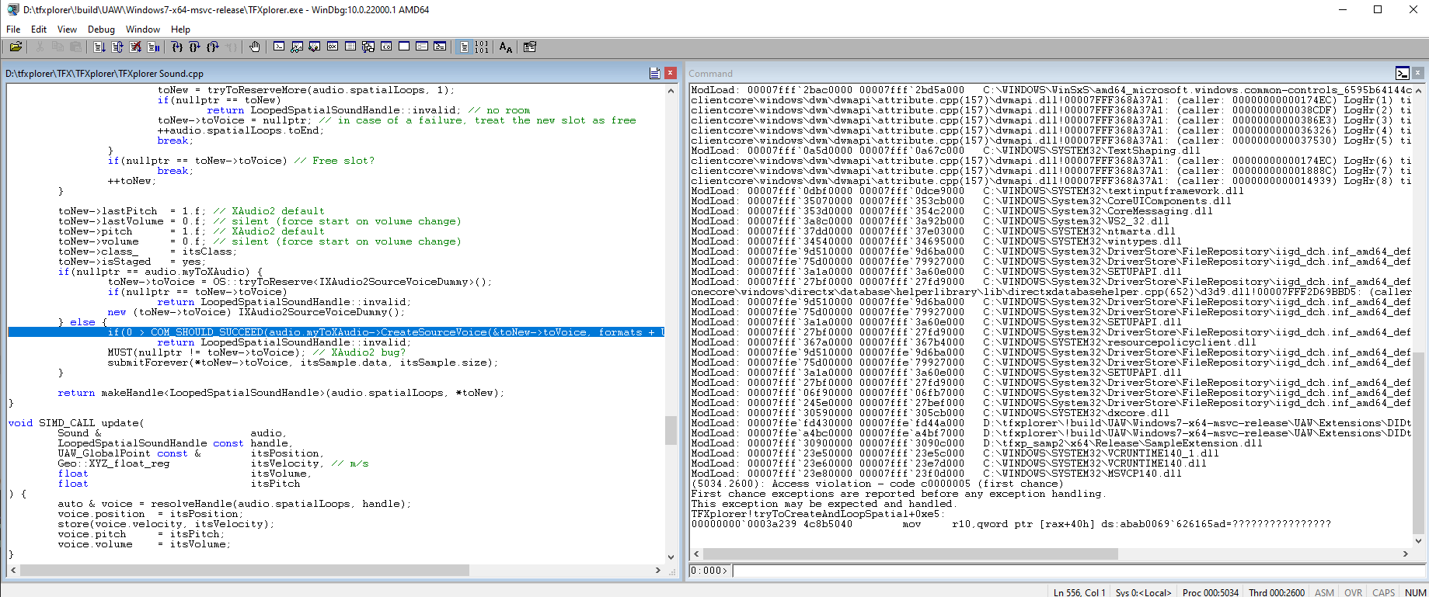Click the Stop Debugging icon with red X
The height and width of the screenshot is (597, 1429).
coord(135,47)
